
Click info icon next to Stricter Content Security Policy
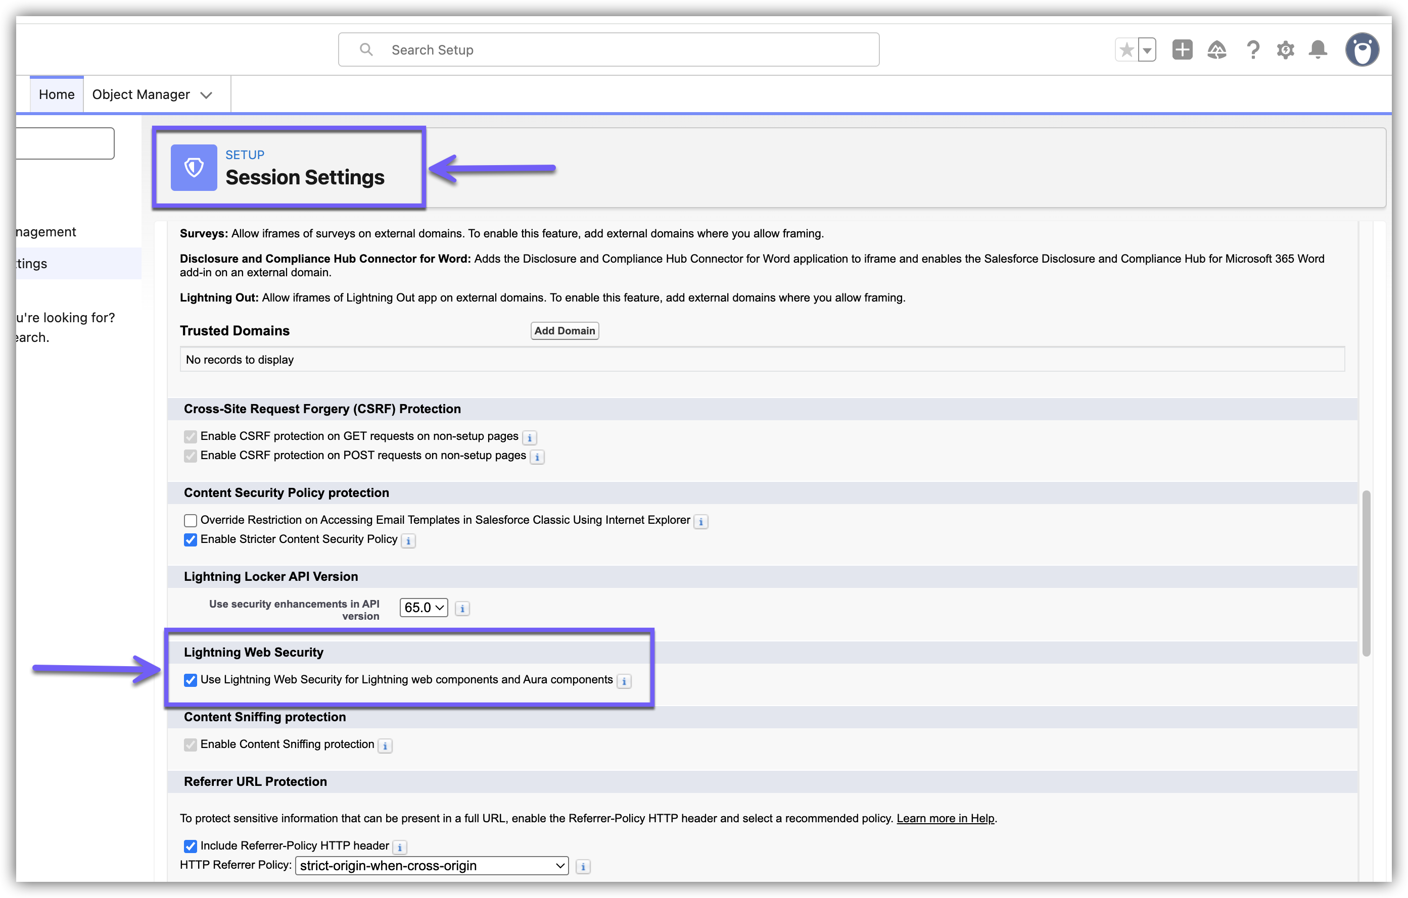[x=408, y=541]
